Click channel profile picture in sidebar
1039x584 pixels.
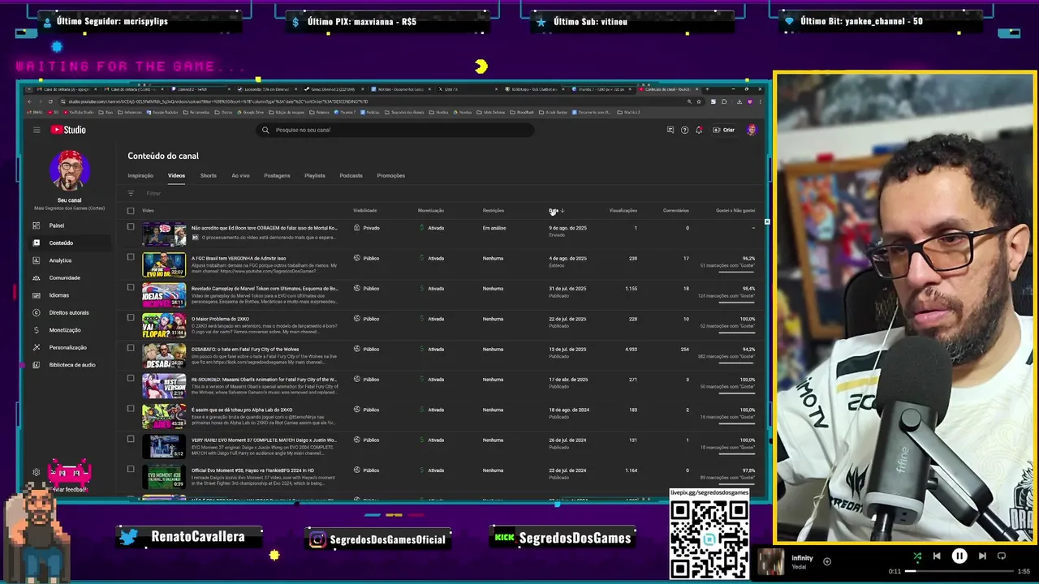click(x=69, y=170)
